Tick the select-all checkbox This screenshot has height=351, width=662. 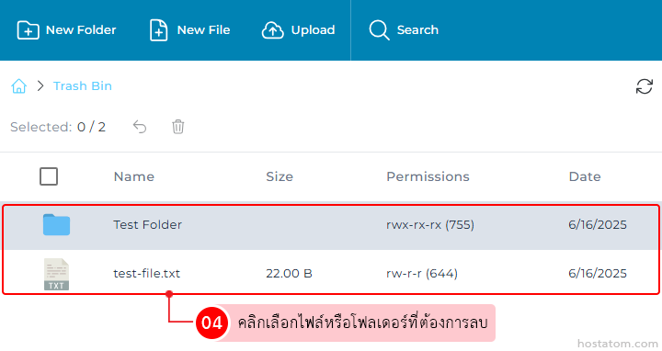49,176
